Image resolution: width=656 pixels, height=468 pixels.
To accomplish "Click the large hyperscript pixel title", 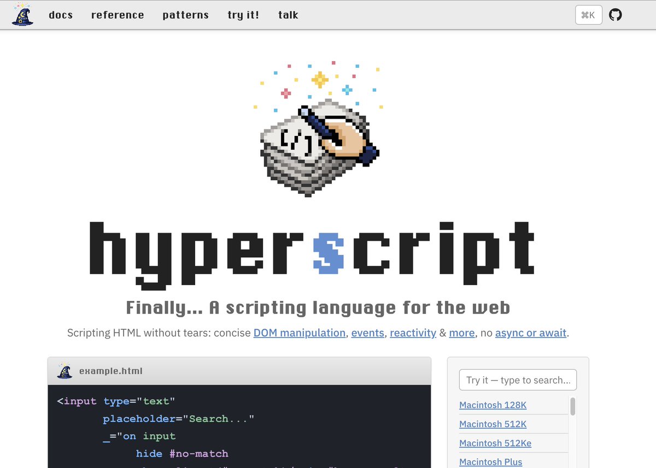I will [x=311, y=255].
